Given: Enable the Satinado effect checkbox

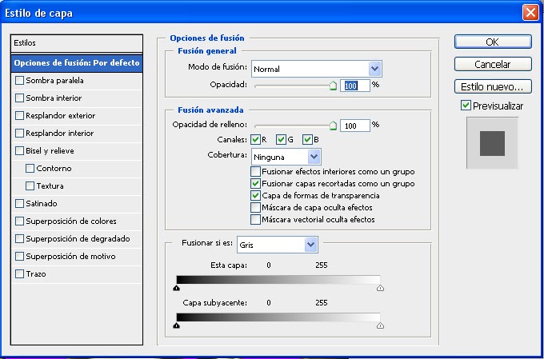Looking at the screenshot, I should [20, 204].
